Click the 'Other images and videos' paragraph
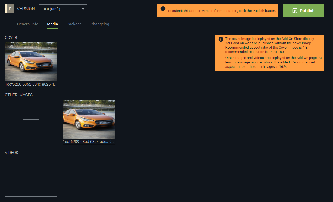 273,62
